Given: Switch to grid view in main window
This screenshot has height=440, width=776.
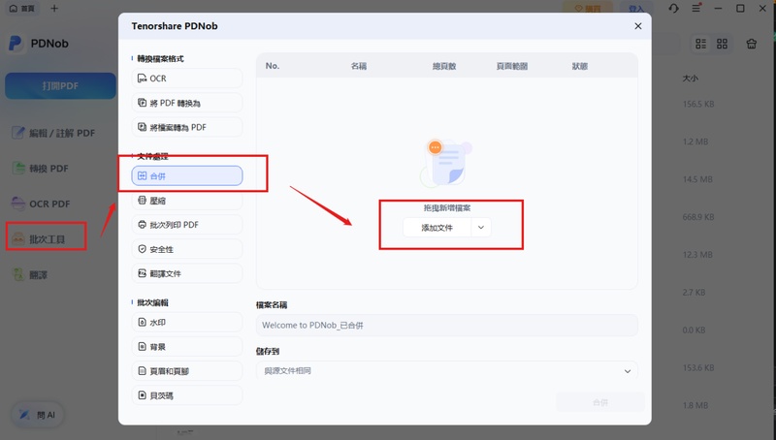Looking at the screenshot, I should [x=722, y=44].
